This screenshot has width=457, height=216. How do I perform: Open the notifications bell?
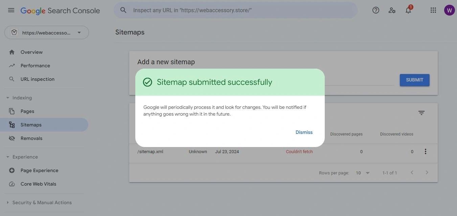point(408,10)
